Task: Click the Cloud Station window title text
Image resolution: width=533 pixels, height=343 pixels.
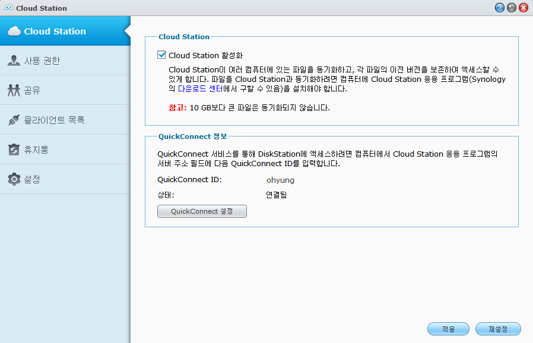Action: pos(42,8)
